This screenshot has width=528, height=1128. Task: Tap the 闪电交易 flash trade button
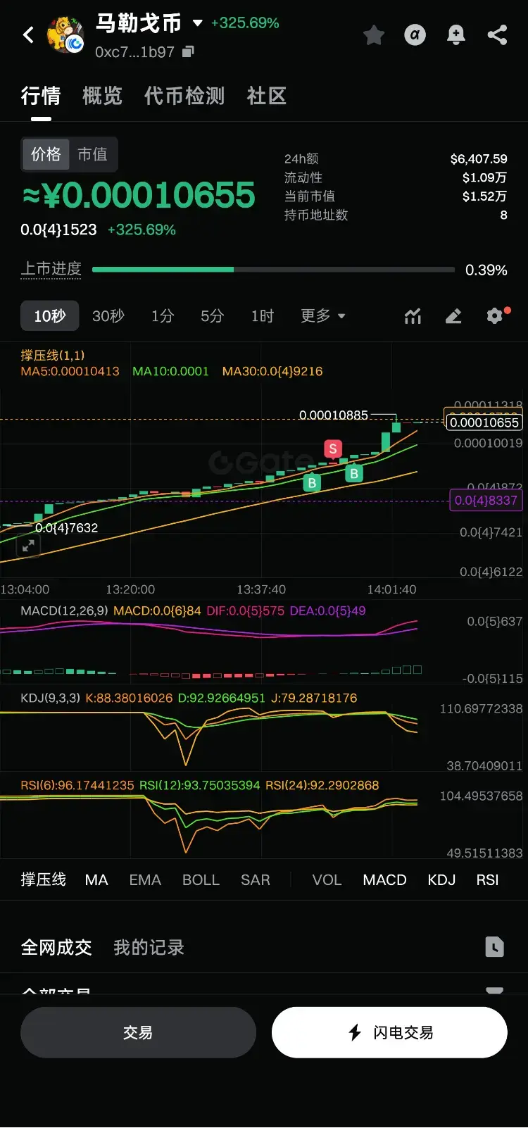389,1032
